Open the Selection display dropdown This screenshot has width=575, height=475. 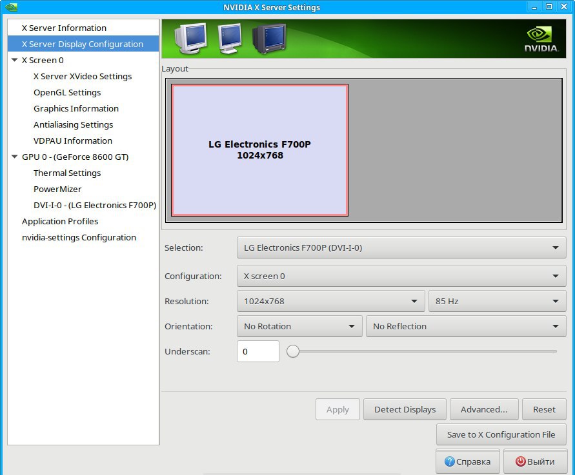(401, 247)
